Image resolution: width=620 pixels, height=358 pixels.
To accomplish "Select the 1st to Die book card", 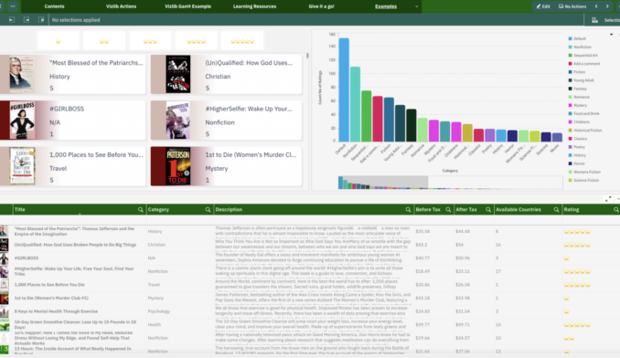I will [226, 166].
